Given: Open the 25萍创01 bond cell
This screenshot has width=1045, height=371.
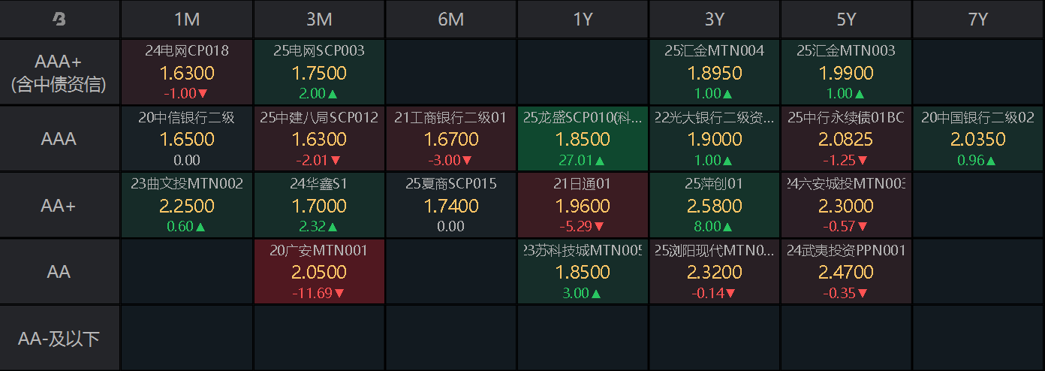Looking at the screenshot, I should 714,205.
